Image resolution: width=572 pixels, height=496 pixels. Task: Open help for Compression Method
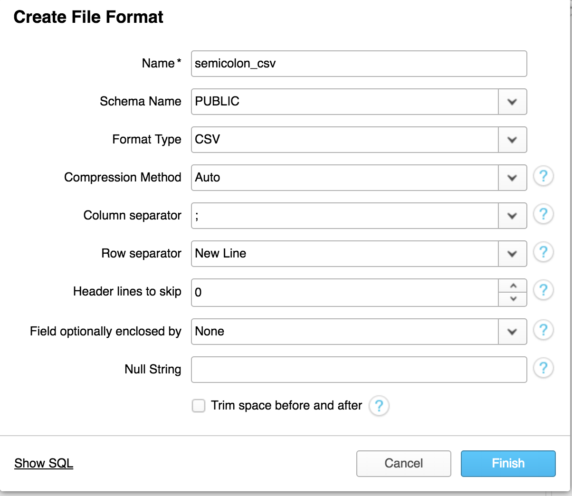[x=543, y=177]
